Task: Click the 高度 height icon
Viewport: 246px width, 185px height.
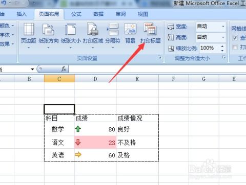Action: pos(171,37)
